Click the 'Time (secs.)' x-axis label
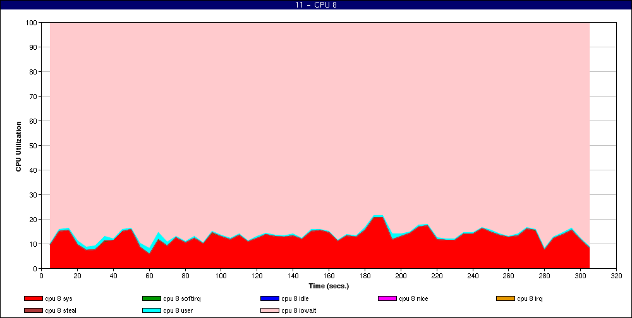The image size is (632, 318). pos(329,286)
